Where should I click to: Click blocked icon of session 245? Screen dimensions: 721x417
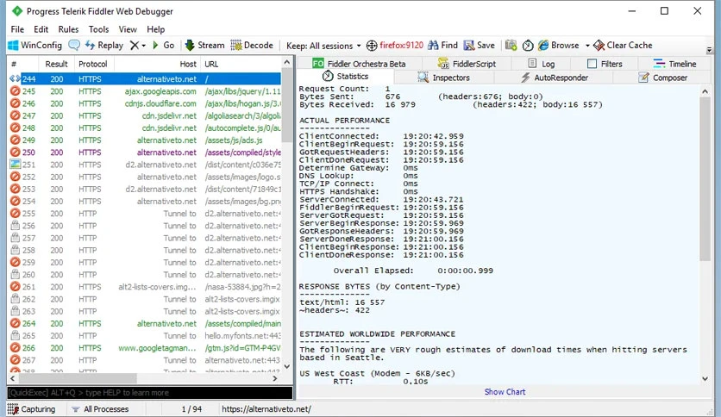pos(16,91)
